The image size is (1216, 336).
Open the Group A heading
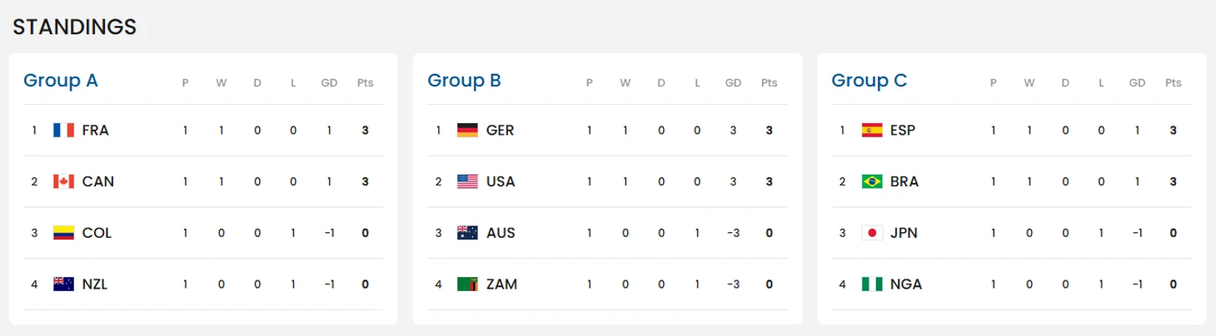61,81
